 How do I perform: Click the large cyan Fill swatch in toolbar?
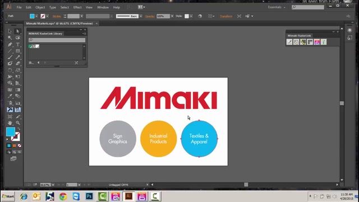coord(11,132)
